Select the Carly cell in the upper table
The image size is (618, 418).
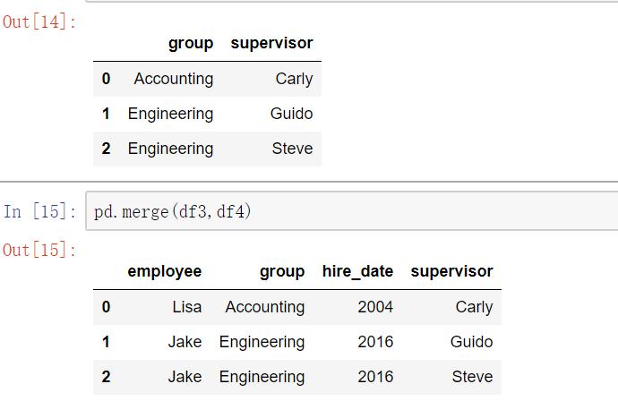[294, 79]
